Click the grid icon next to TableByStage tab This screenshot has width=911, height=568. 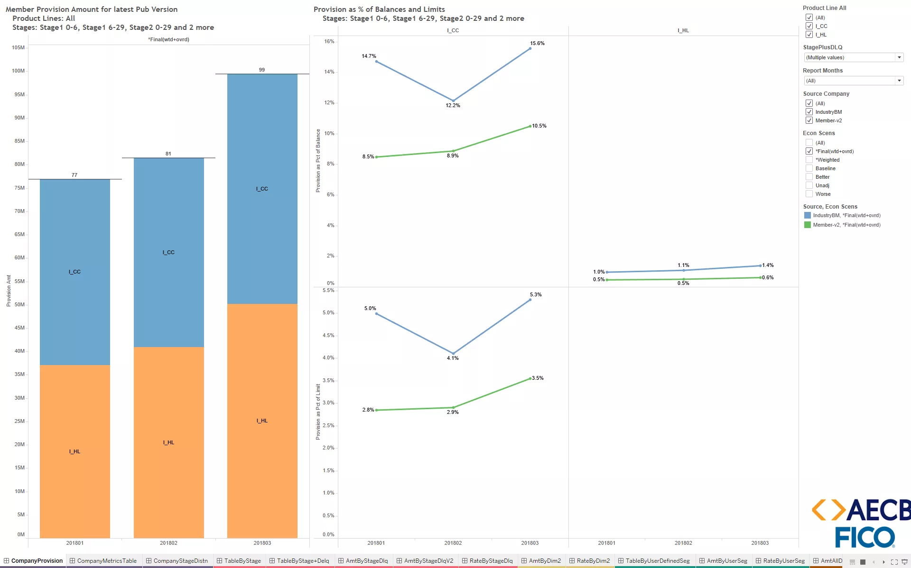pyautogui.click(x=219, y=560)
